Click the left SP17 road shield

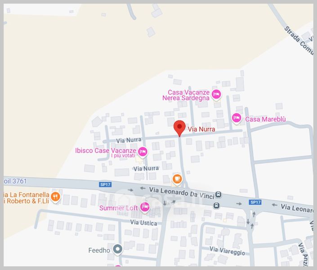105,184
